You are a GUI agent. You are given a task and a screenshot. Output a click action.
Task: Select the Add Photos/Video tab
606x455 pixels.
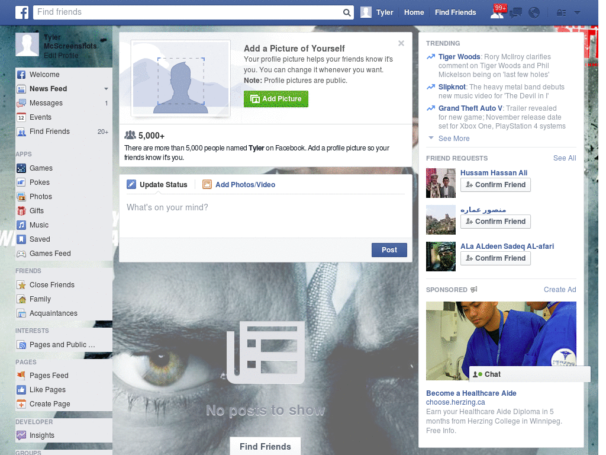coord(239,185)
